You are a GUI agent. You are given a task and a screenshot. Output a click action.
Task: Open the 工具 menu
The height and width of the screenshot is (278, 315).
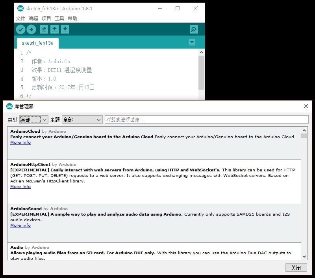(x=59, y=19)
